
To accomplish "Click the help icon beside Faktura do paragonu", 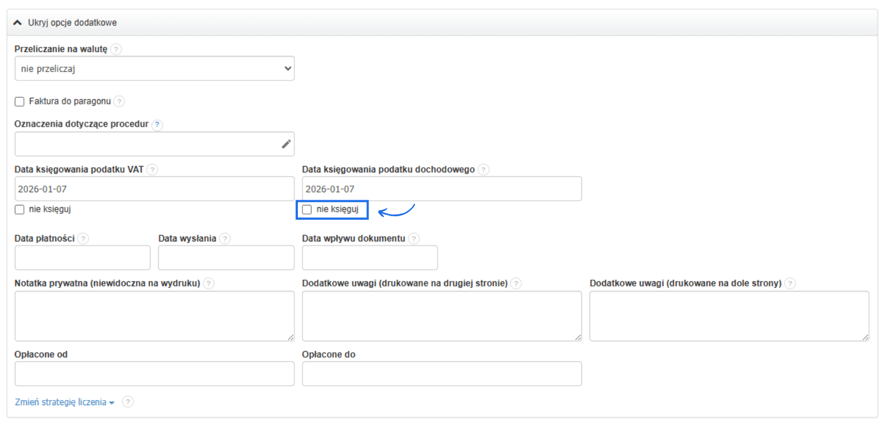I will (119, 102).
